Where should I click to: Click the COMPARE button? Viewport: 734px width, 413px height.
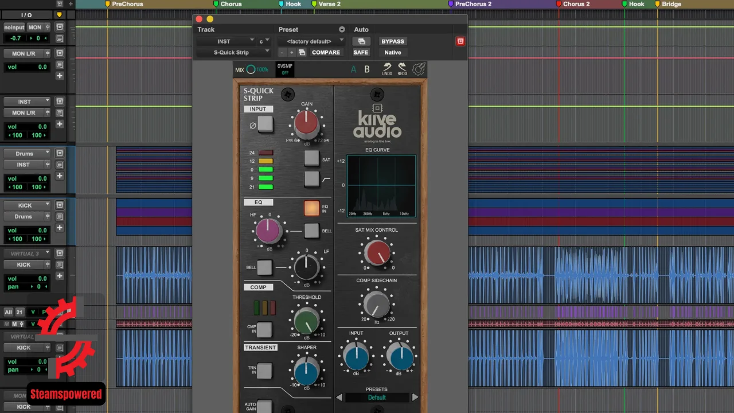326,52
